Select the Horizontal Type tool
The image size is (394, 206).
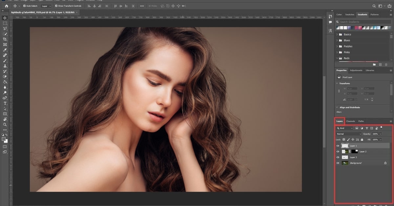click(5, 103)
